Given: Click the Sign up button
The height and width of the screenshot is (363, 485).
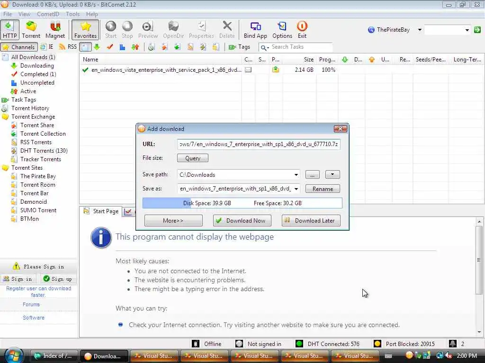Looking at the screenshot, I should 58,279.
